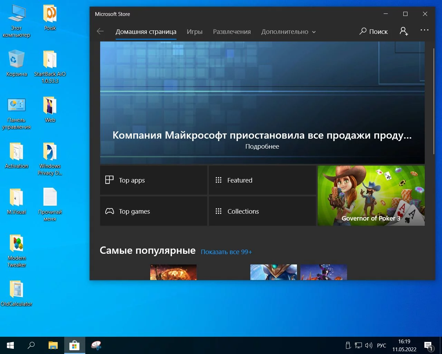Click the Store window vertical scrollbar
The width and height of the screenshot is (442, 354).
click(434, 101)
